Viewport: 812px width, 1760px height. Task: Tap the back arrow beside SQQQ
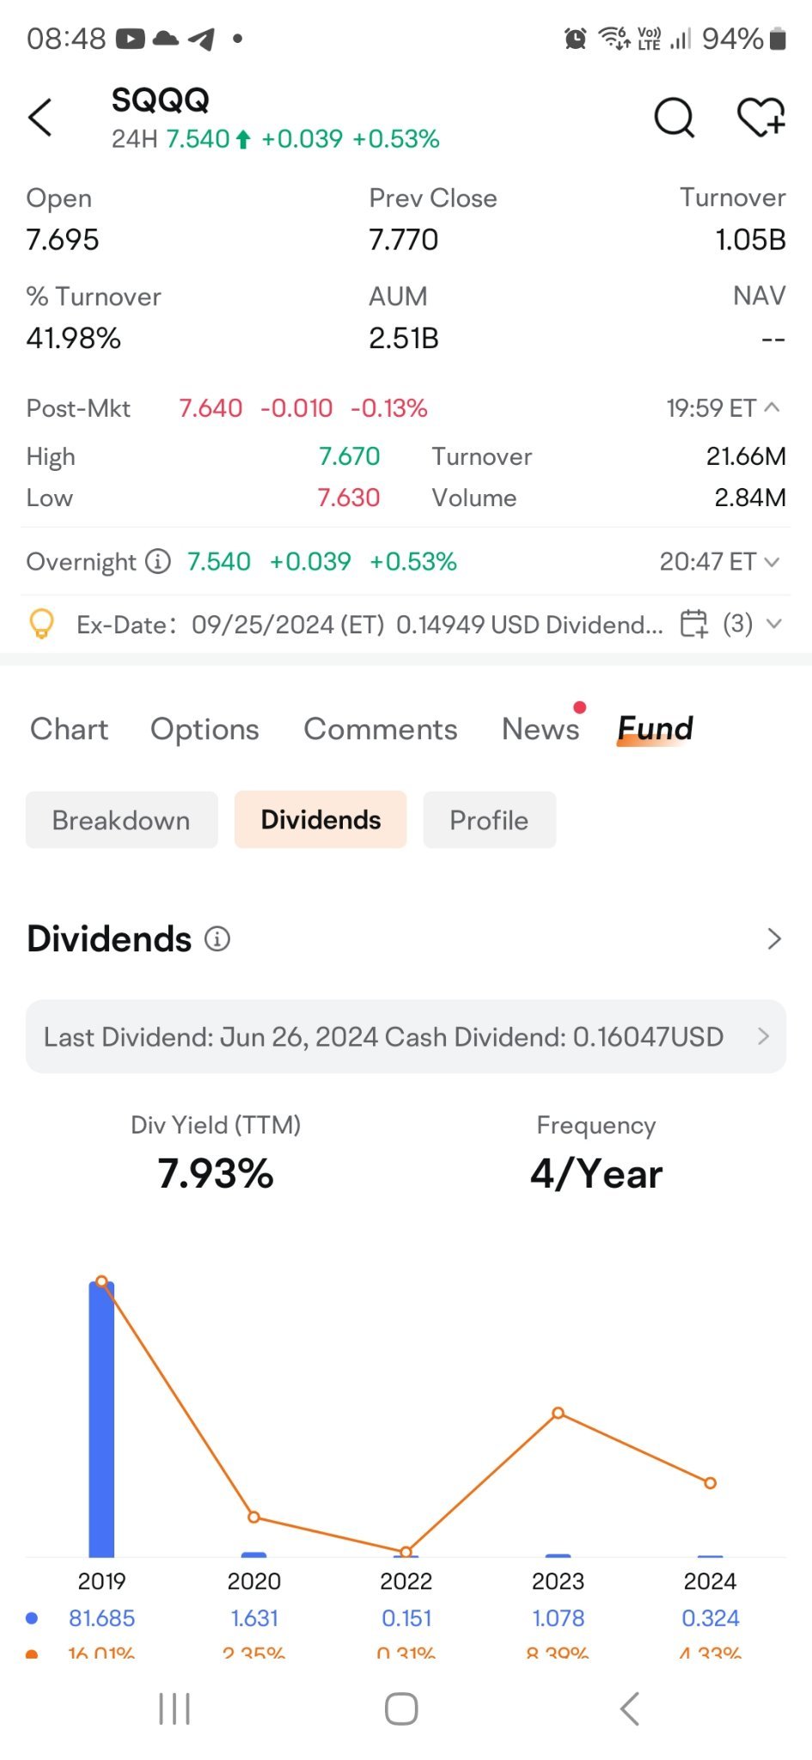40,118
